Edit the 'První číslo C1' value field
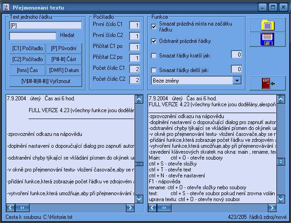Image resolution: width=291 pixels, height=223 pixels. click(135, 25)
